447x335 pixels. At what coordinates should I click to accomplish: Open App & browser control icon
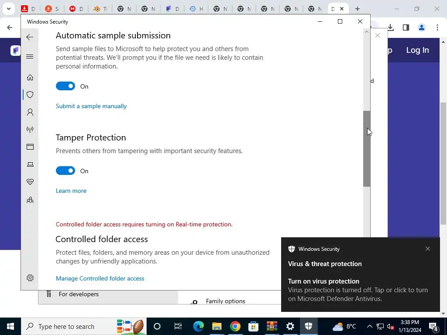pyautogui.click(x=30, y=147)
